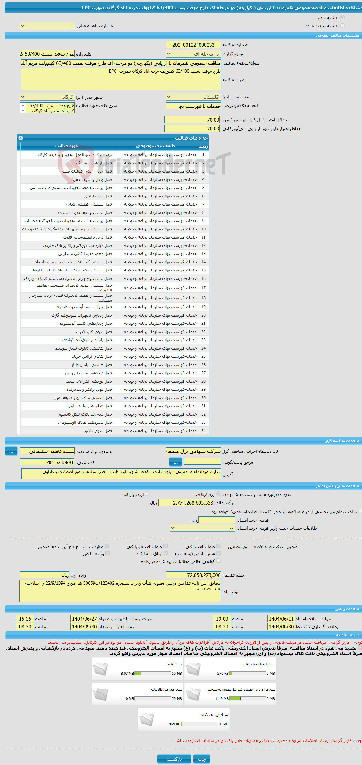Image resolution: width=362 pixels, height=765 pixels.
Task: Click the کلید واژه field
Action: coord(47,54)
